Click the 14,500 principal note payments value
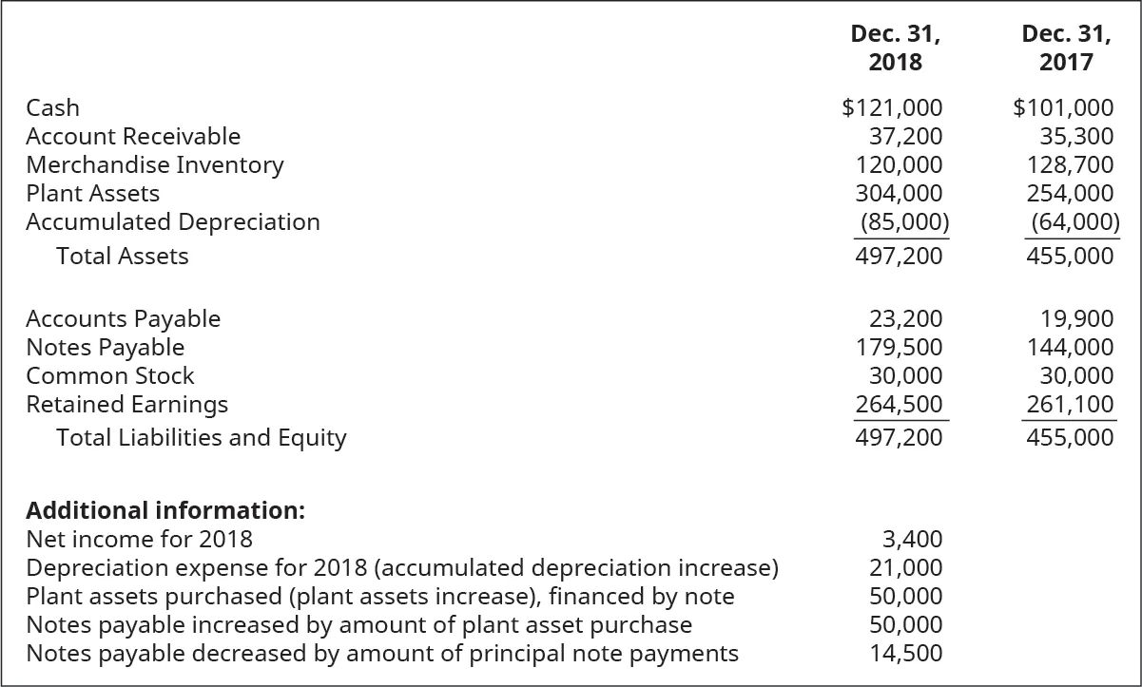Viewport: 1142px width, 687px height. click(906, 654)
